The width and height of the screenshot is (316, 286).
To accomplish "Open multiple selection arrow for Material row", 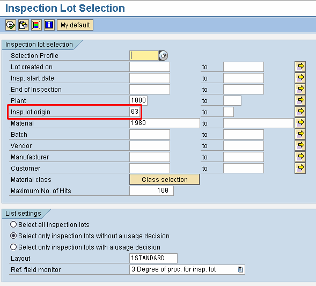I will pyautogui.click(x=300, y=123).
